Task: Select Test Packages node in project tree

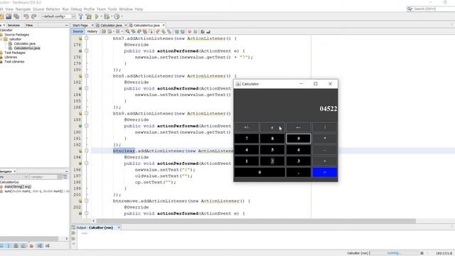Action: pos(14,53)
